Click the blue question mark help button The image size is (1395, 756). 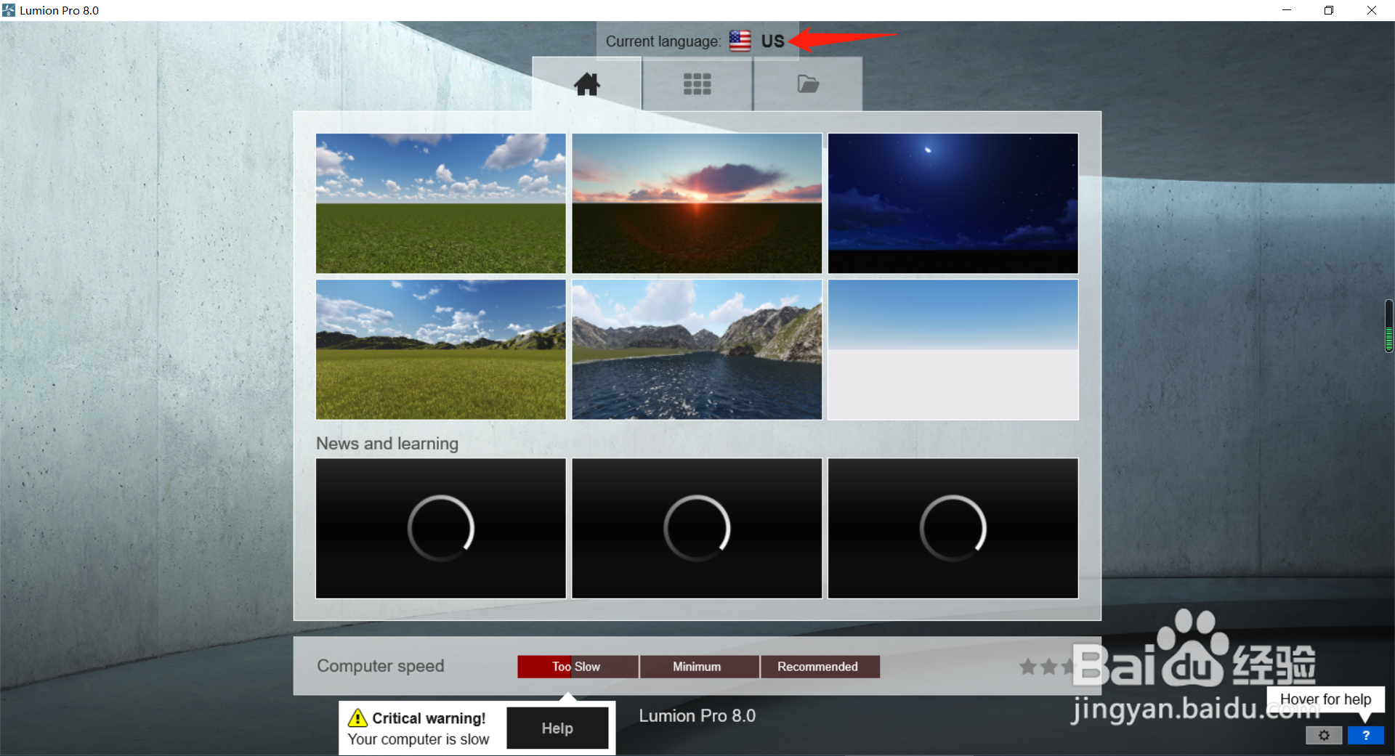coord(1366,735)
